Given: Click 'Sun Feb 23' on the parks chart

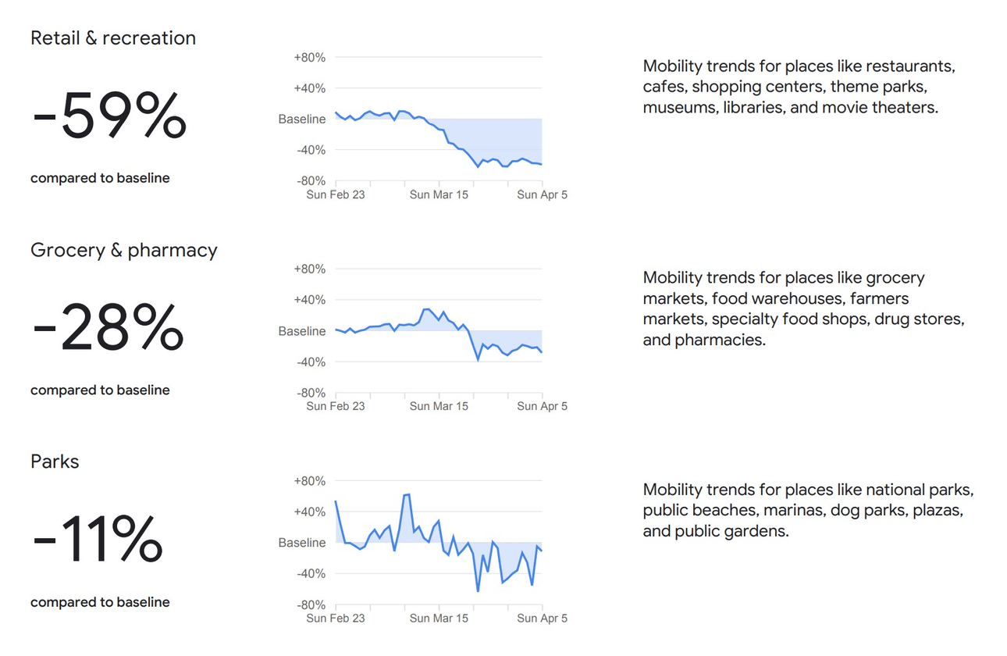Looking at the screenshot, I should pos(336,619).
